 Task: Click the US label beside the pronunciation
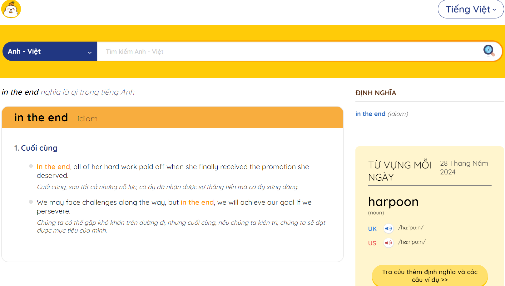pyautogui.click(x=372, y=243)
